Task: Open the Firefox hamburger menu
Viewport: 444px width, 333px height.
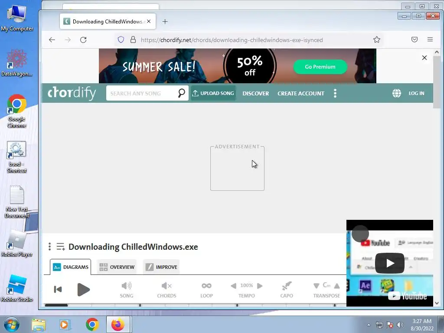Action: point(430,39)
